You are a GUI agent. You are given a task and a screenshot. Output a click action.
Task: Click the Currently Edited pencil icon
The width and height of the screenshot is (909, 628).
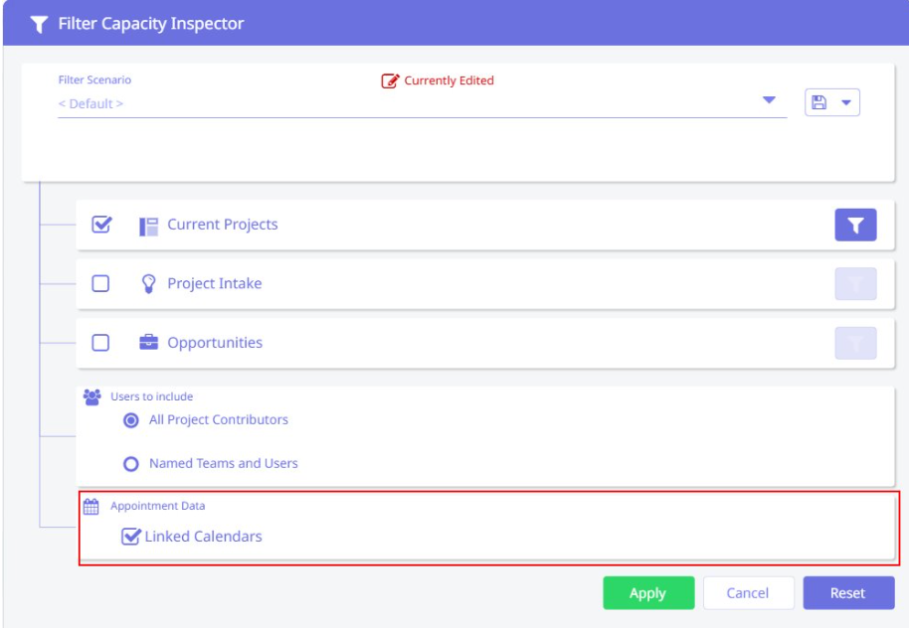(x=391, y=80)
